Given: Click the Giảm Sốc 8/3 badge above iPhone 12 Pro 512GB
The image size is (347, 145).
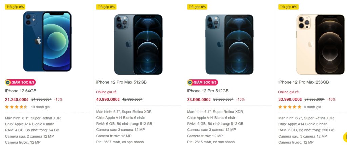Looking at the screenshot, I should (202, 82).
